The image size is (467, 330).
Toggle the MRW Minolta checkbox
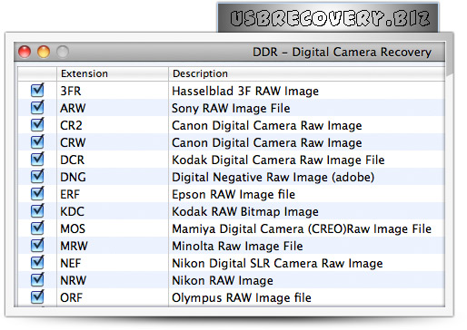pyautogui.click(x=37, y=246)
